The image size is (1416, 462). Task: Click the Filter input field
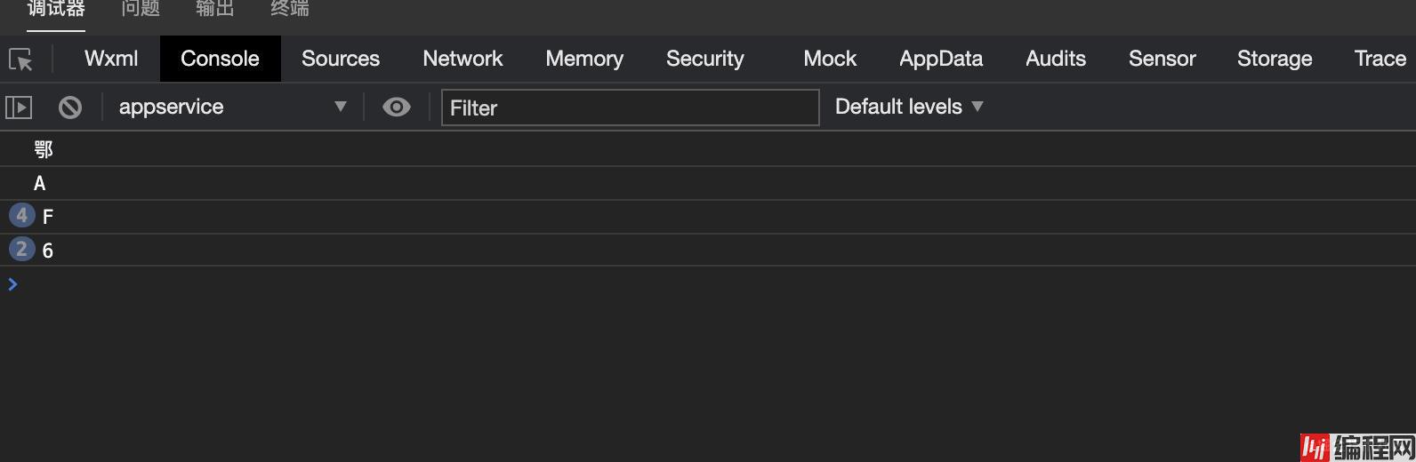tap(630, 108)
